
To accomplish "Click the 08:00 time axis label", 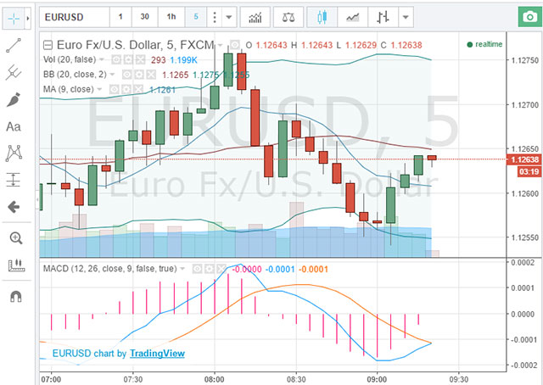I will click(214, 379).
